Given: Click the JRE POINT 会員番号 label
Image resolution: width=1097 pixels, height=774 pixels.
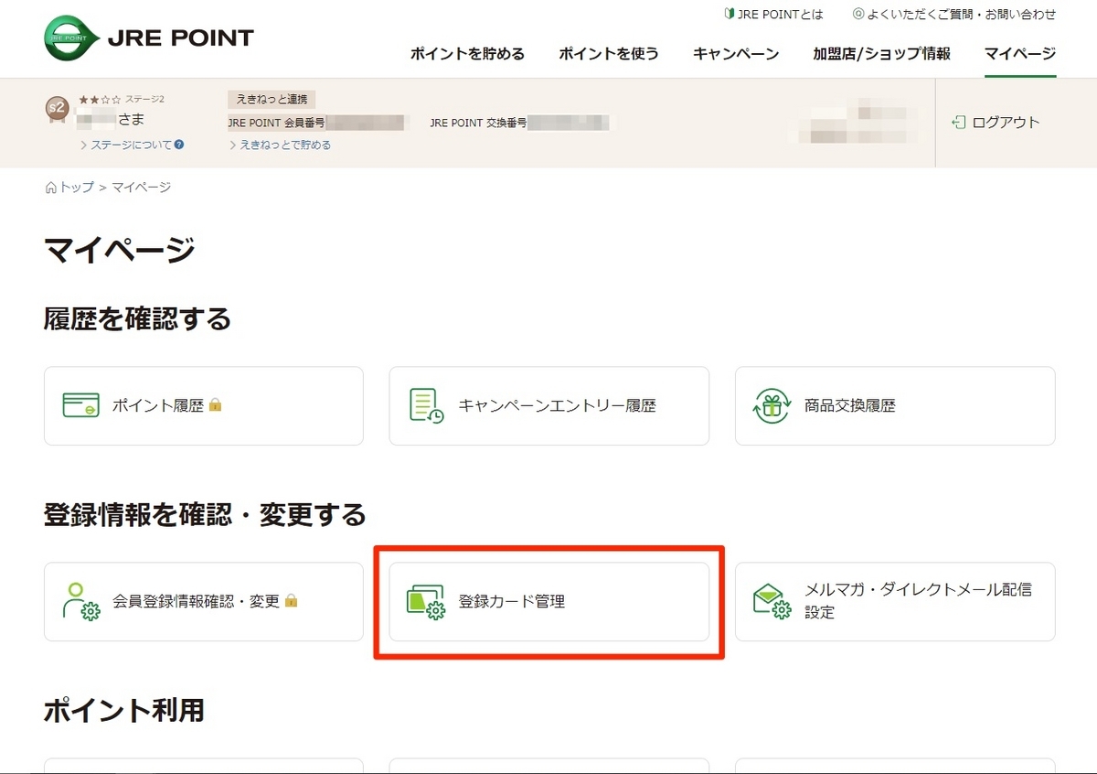Looking at the screenshot, I should point(276,122).
